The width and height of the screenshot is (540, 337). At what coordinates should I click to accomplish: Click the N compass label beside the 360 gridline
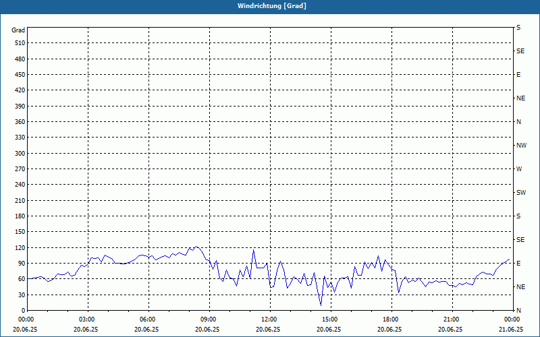pos(518,122)
